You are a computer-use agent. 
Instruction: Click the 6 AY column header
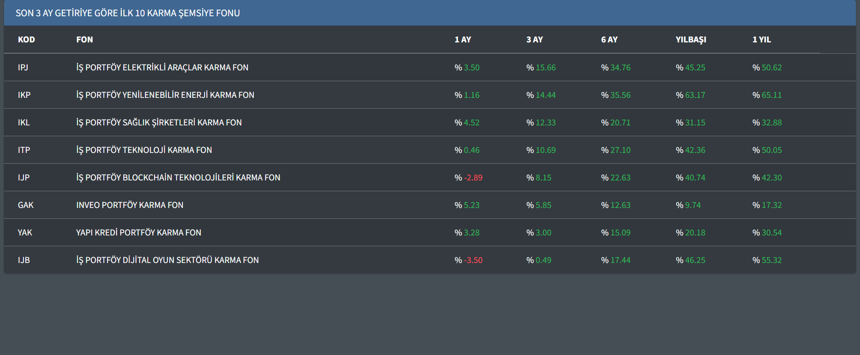[x=609, y=40]
